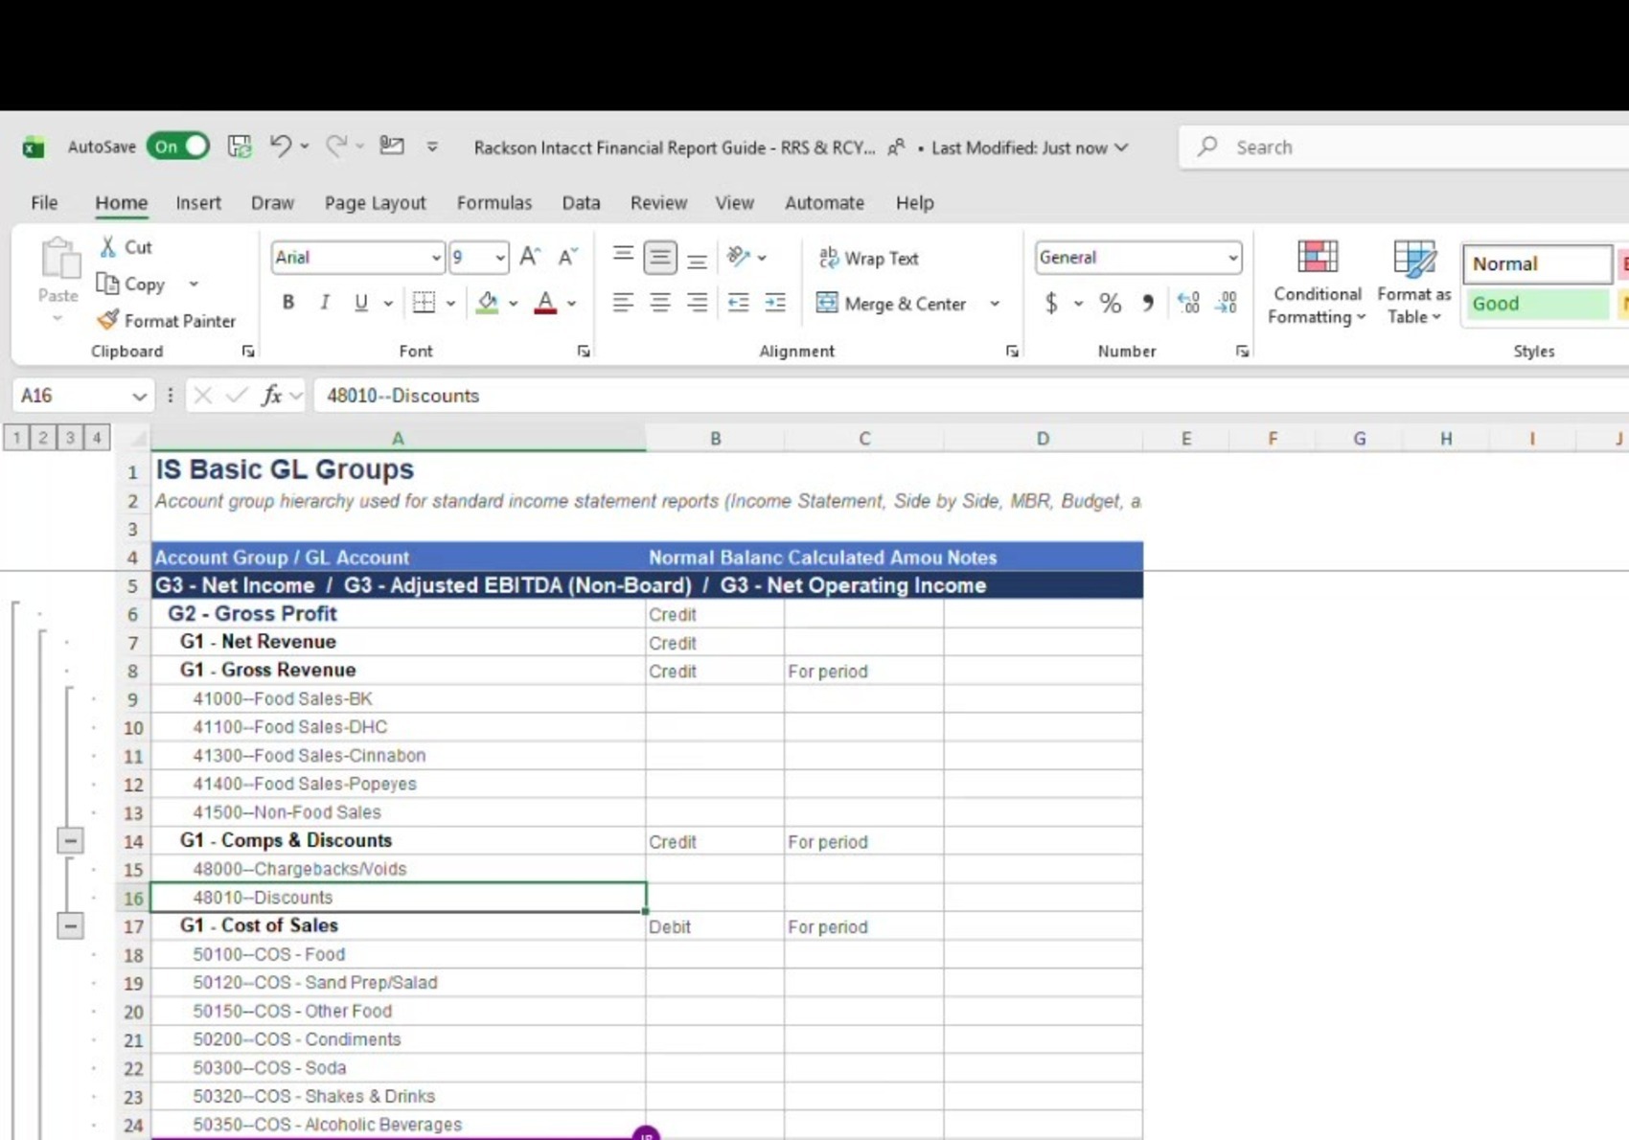
Task: Click the Save icon in title bar
Action: coord(239,147)
